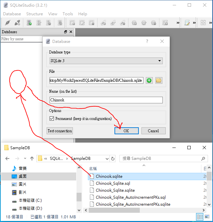
Task: Click the Add database toolbar icon
Action: coord(29,23)
